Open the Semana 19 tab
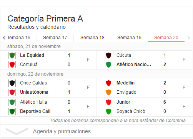Screen dimensions: 193x139 [129, 38]
